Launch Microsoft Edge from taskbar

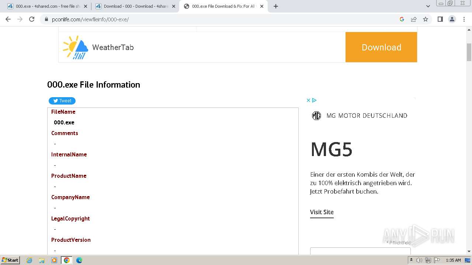click(79, 260)
